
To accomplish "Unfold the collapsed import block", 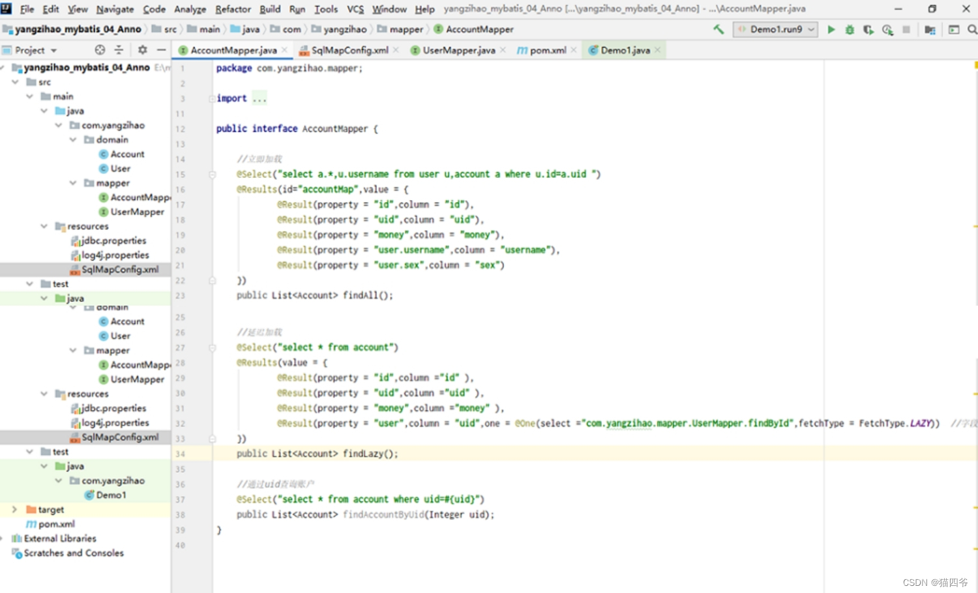I will [x=259, y=98].
